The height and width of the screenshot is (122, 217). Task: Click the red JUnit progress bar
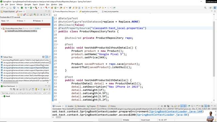coord(26,24)
